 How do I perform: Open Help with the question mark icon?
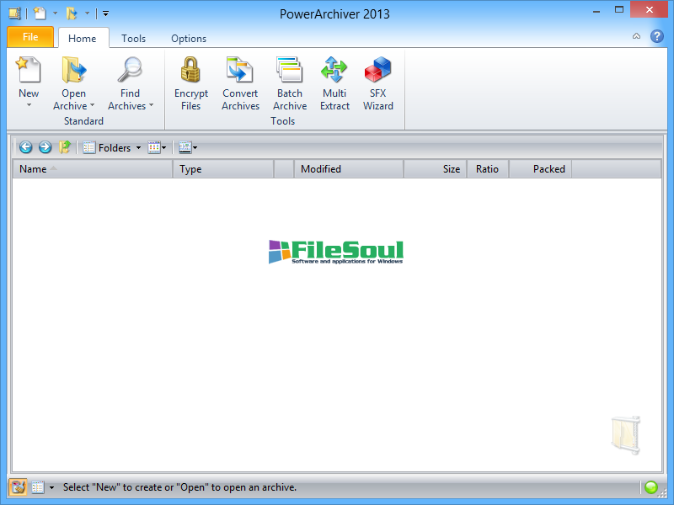tap(657, 36)
